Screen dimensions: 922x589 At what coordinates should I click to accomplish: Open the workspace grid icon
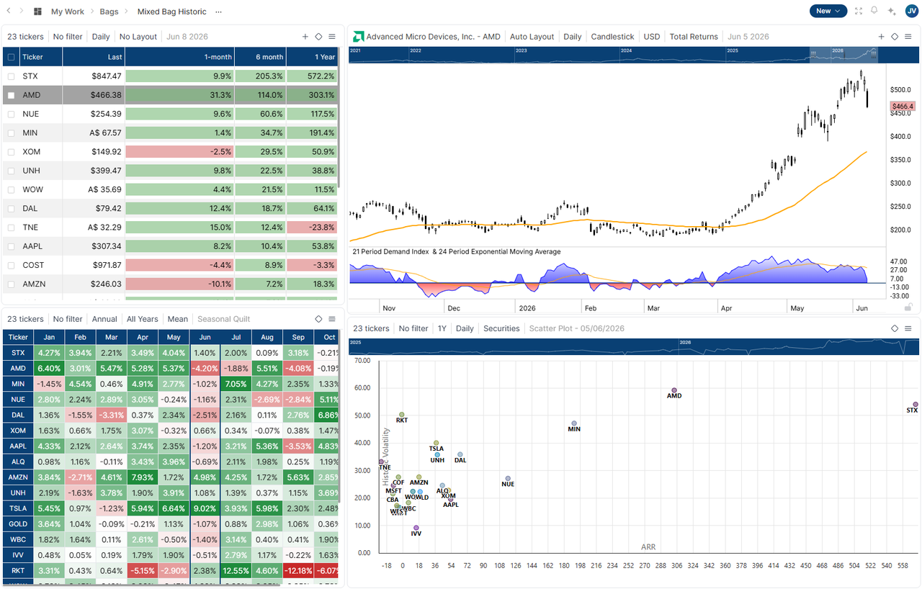37,12
